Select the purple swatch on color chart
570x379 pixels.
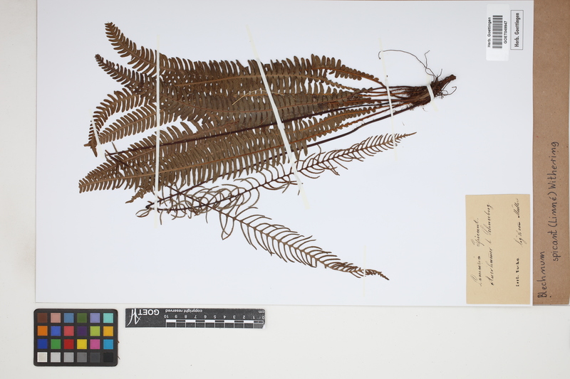82,331
